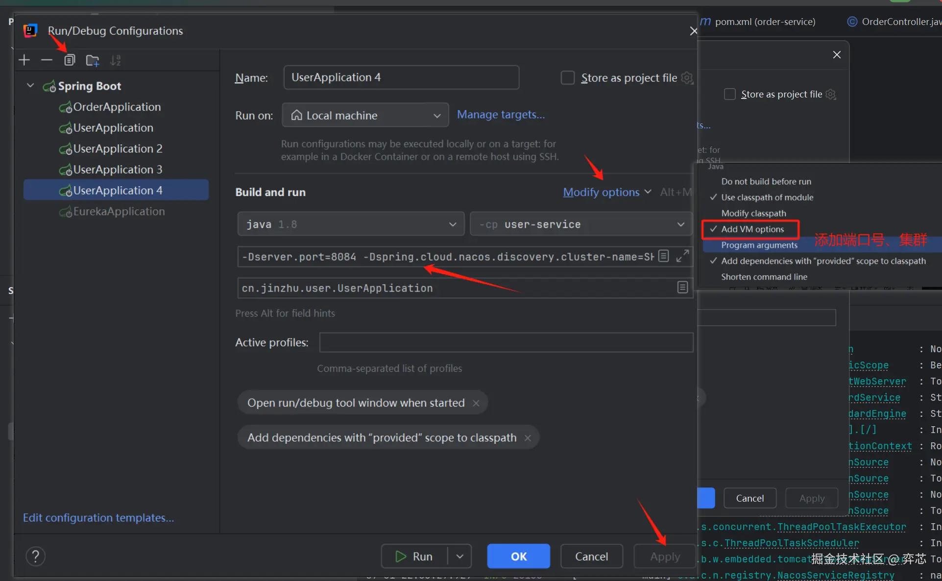Click the Add New Configuration plus icon
The height and width of the screenshot is (581, 942).
point(24,60)
